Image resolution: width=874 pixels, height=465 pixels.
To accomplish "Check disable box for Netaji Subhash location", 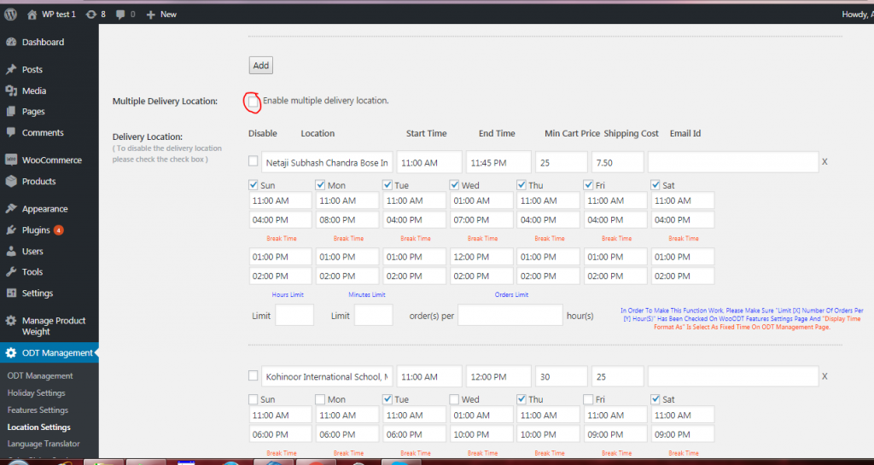I will point(253,161).
